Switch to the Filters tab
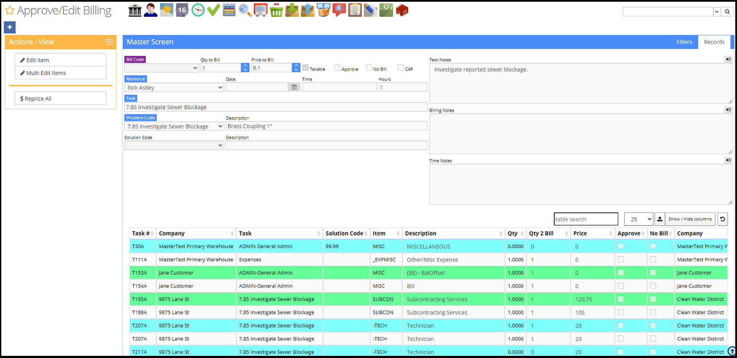Image resolution: width=737 pixels, height=358 pixels. point(684,42)
